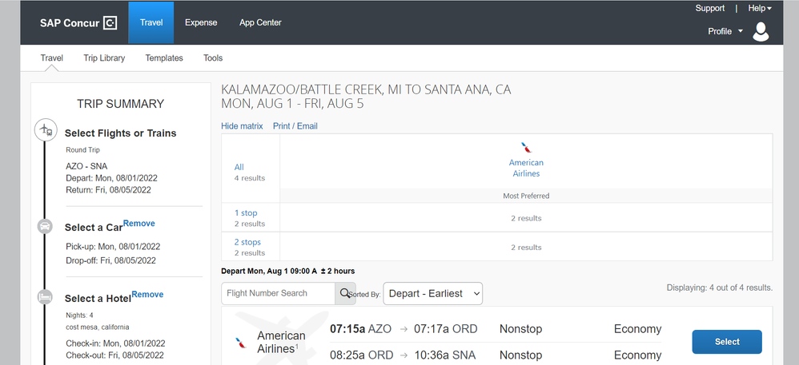Switch to the Expense tab
799x365 pixels.
(201, 22)
